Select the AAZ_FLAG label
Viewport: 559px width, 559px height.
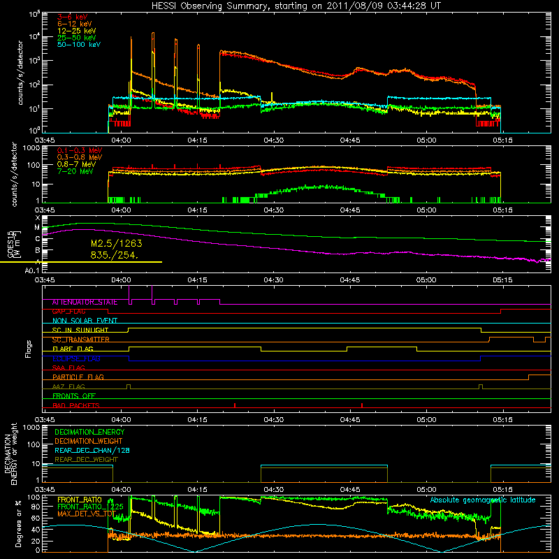pyautogui.click(x=68, y=386)
